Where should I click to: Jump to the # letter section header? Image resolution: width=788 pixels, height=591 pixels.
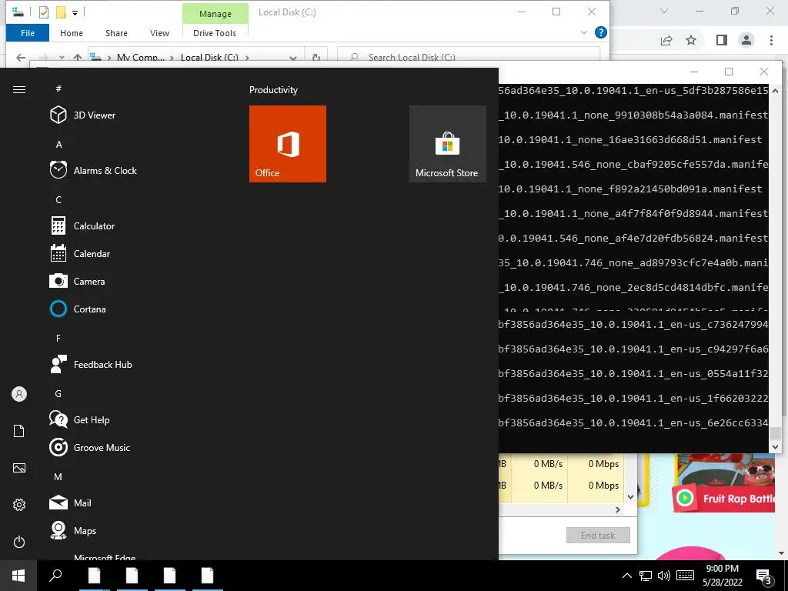click(x=58, y=89)
